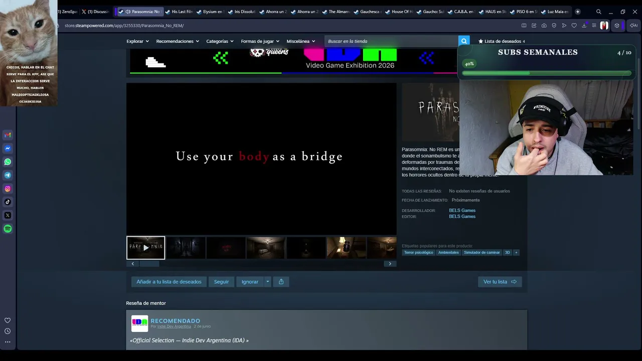Switch to the House Of H browser tab
Image resolution: width=642 pixels, height=361 pixels.
(399, 12)
